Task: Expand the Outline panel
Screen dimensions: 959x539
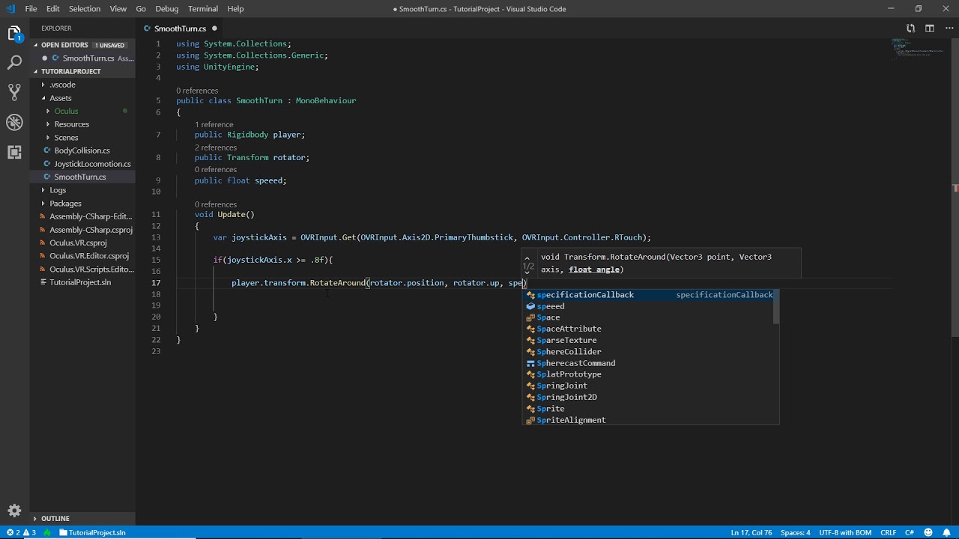Action: coord(82,518)
